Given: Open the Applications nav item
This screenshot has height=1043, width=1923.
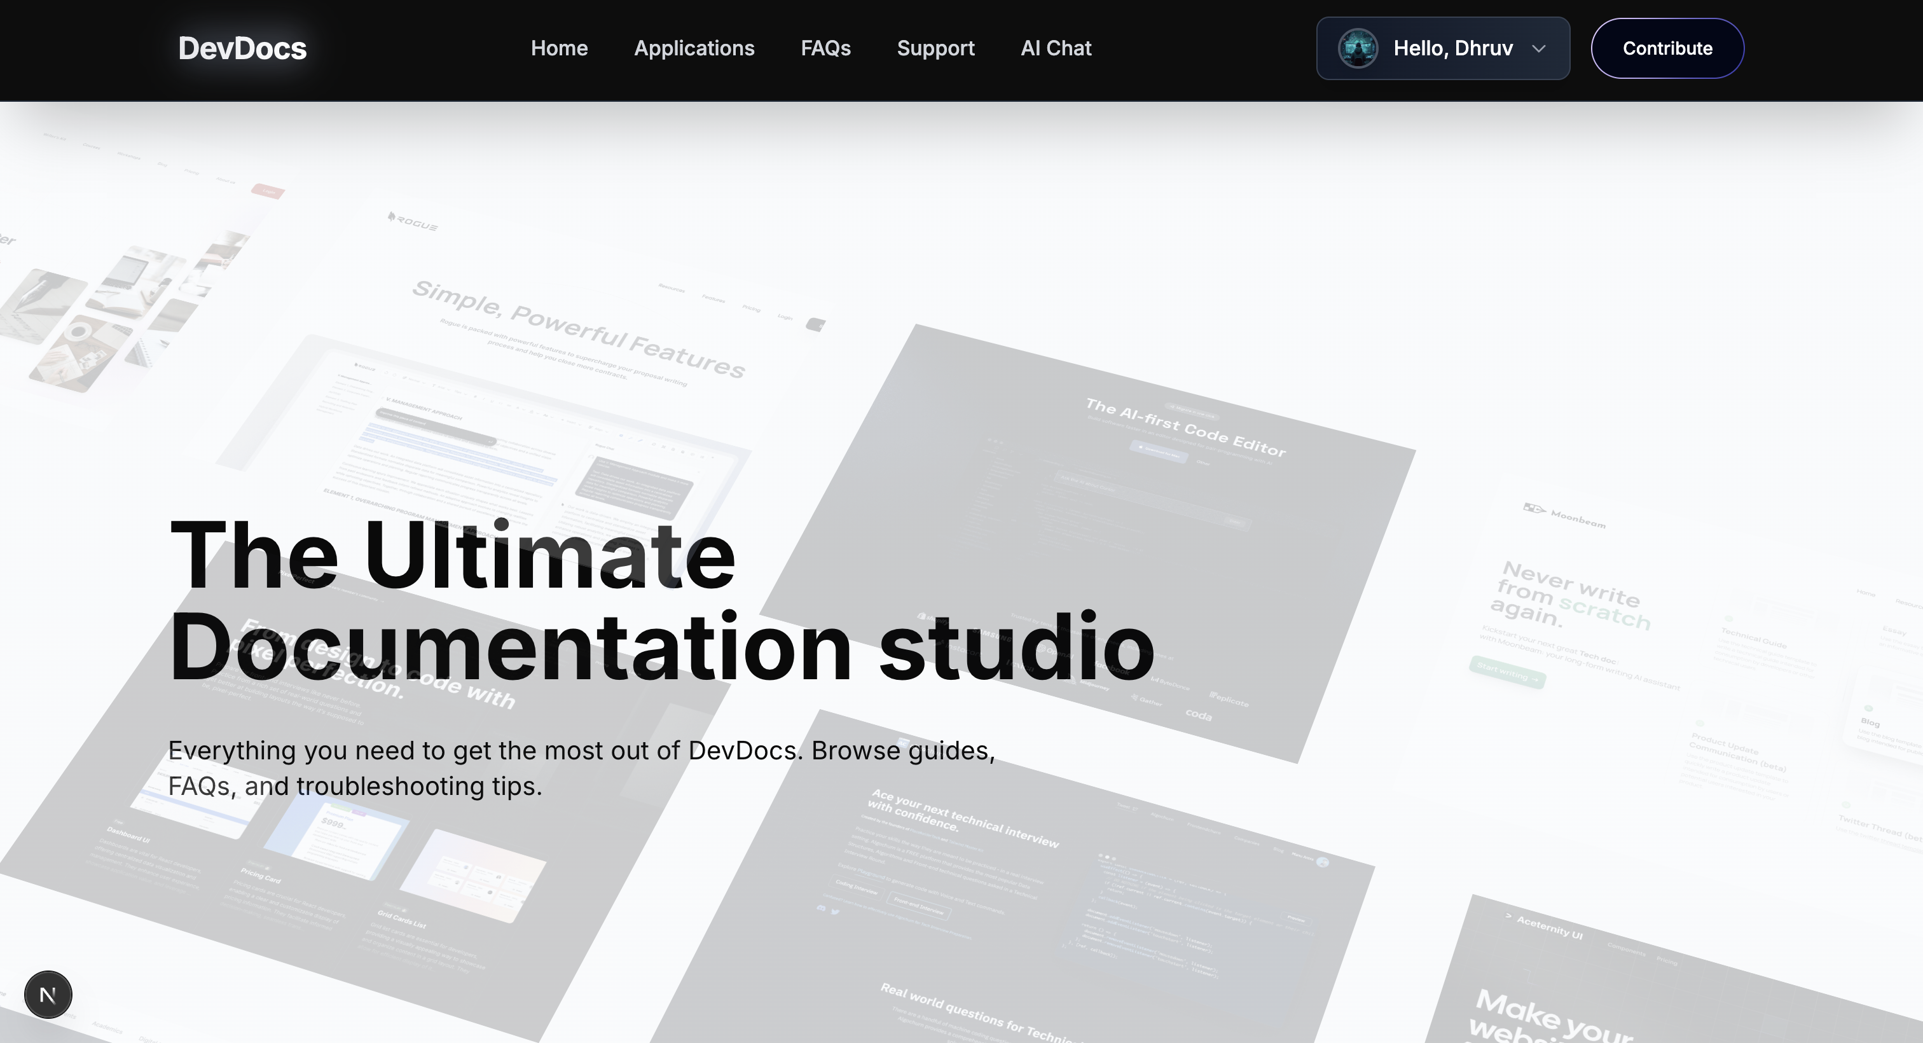Looking at the screenshot, I should coord(694,48).
